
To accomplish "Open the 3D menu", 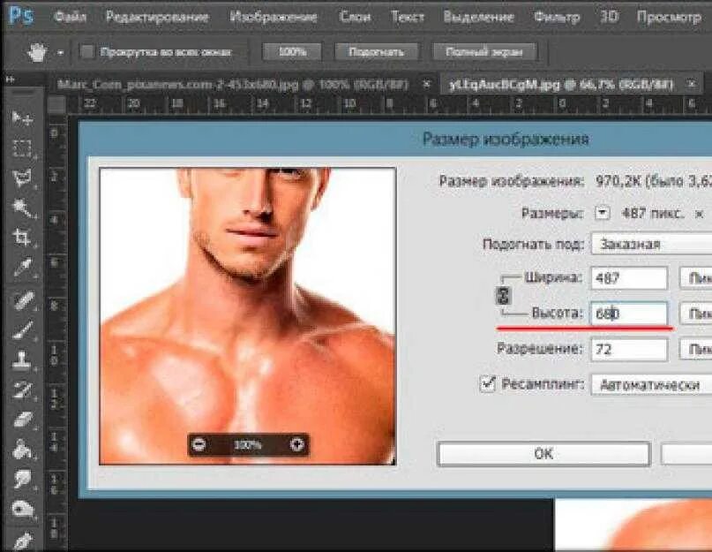I will (x=609, y=17).
